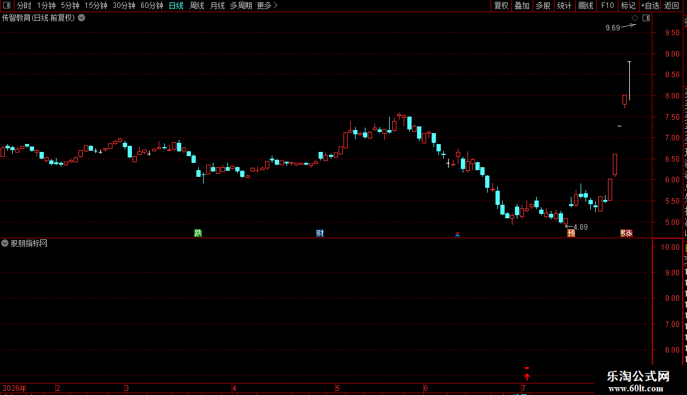Click the green 跌 event marker
The width and height of the screenshot is (687, 395).
(198, 233)
